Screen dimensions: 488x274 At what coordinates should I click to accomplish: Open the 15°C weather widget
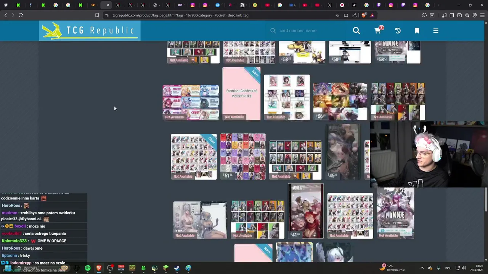pos(392,268)
